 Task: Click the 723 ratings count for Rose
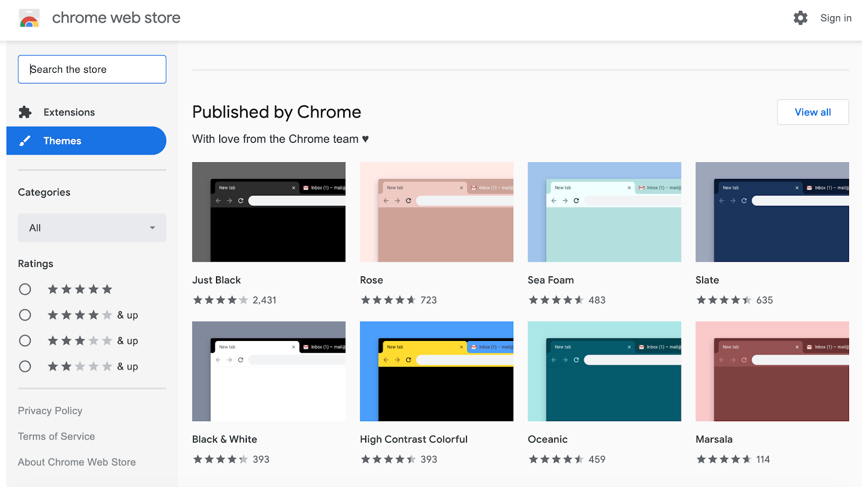tap(429, 300)
